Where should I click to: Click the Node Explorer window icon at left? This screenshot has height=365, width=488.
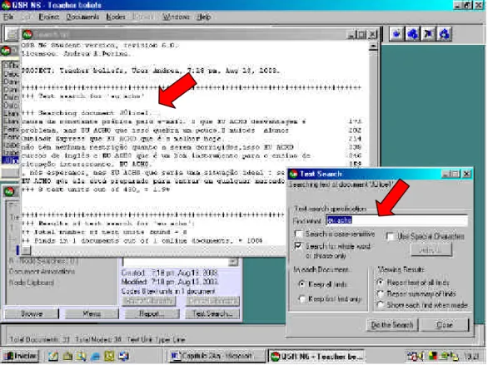[9, 192]
